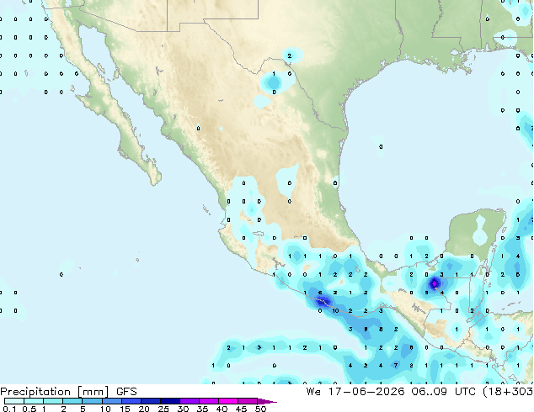The image size is (534, 412).
Task: Click the 'GFS' model label
Action: point(126,392)
